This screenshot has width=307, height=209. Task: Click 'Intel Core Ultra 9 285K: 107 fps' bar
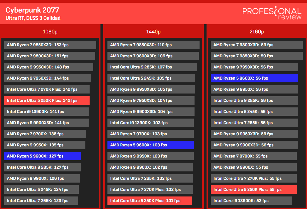point(152,67)
